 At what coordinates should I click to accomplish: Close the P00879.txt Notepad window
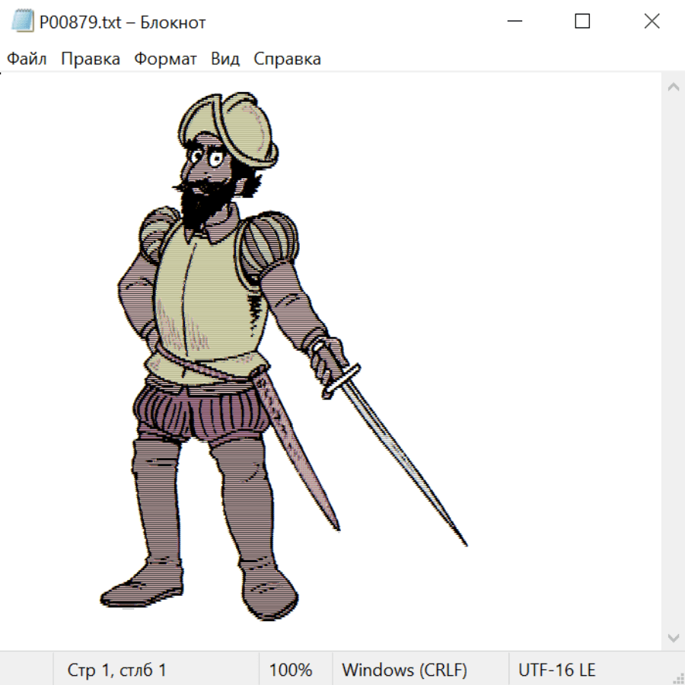pyautogui.click(x=652, y=22)
